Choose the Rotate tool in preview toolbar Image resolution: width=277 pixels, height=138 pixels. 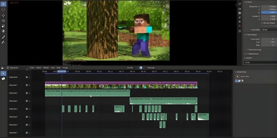tap(3, 20)
